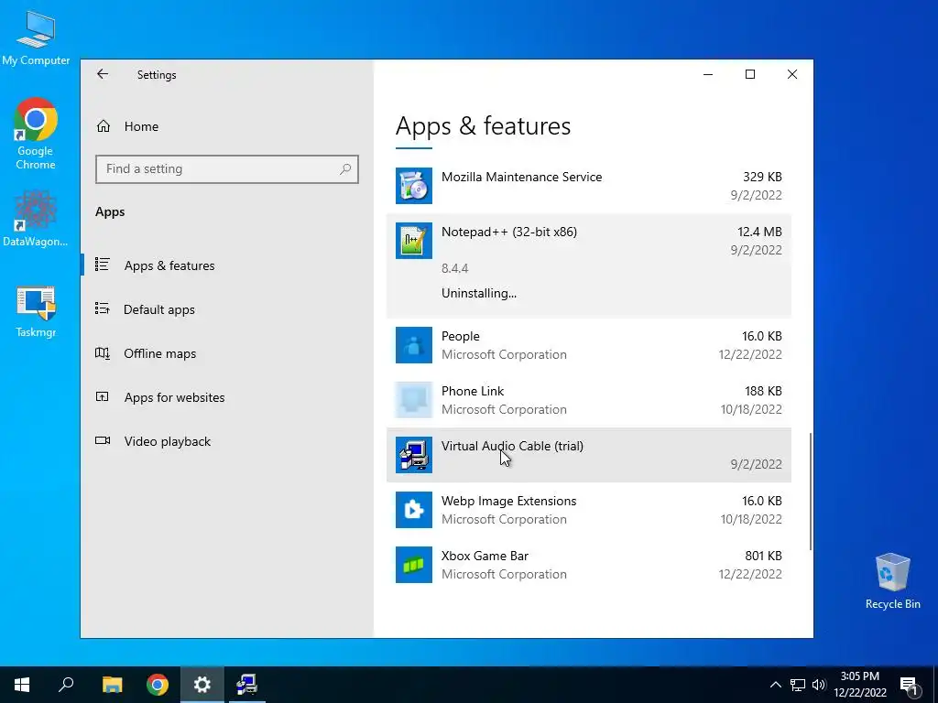
Task: Click the Apps & features page heading
Action: click(484, 126)
